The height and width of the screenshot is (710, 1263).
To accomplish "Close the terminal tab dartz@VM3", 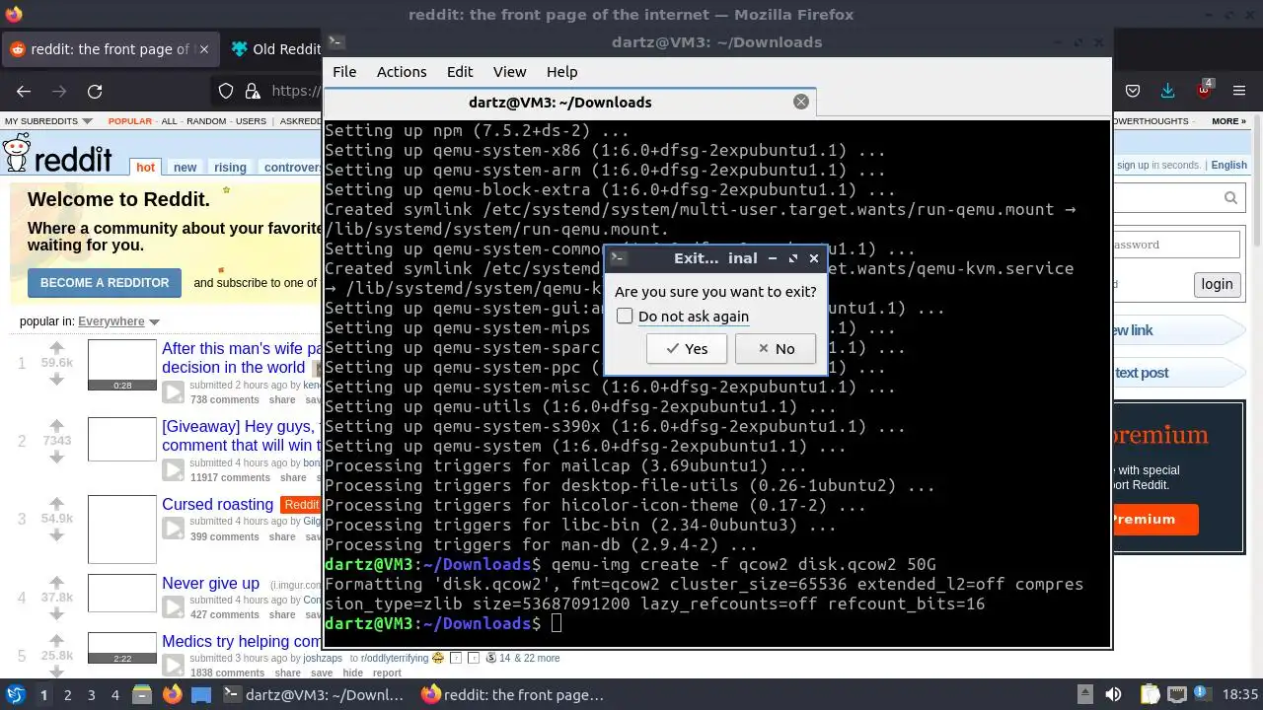I will click(801, 102).
